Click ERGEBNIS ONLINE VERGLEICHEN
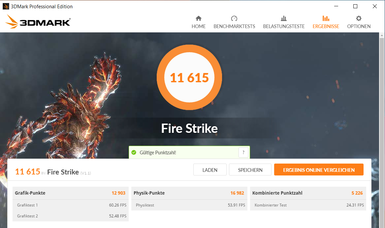 pyautogui.click(x=319, y=170)
